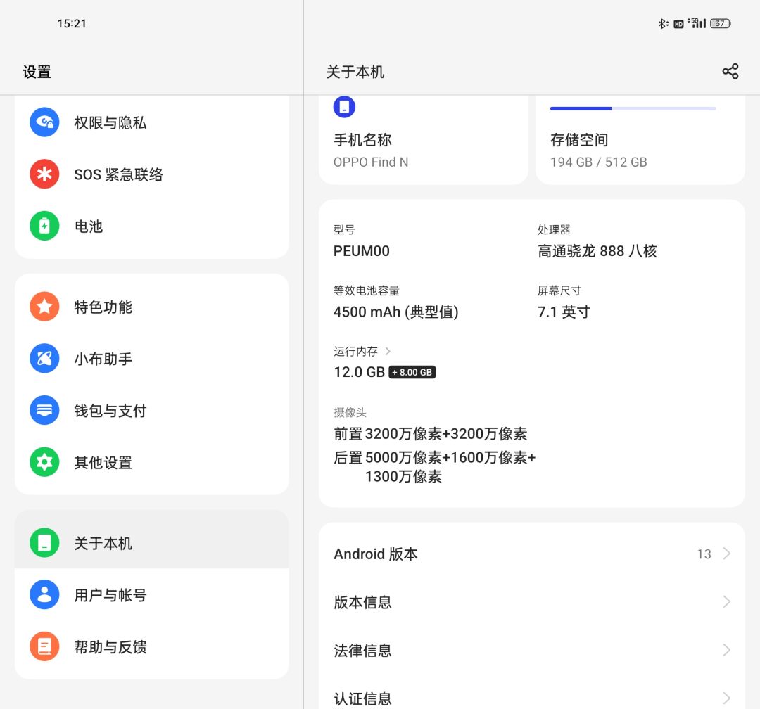Tap the HD indicator in status bar
Screen dimensions: 760x709
click(678, 24)
